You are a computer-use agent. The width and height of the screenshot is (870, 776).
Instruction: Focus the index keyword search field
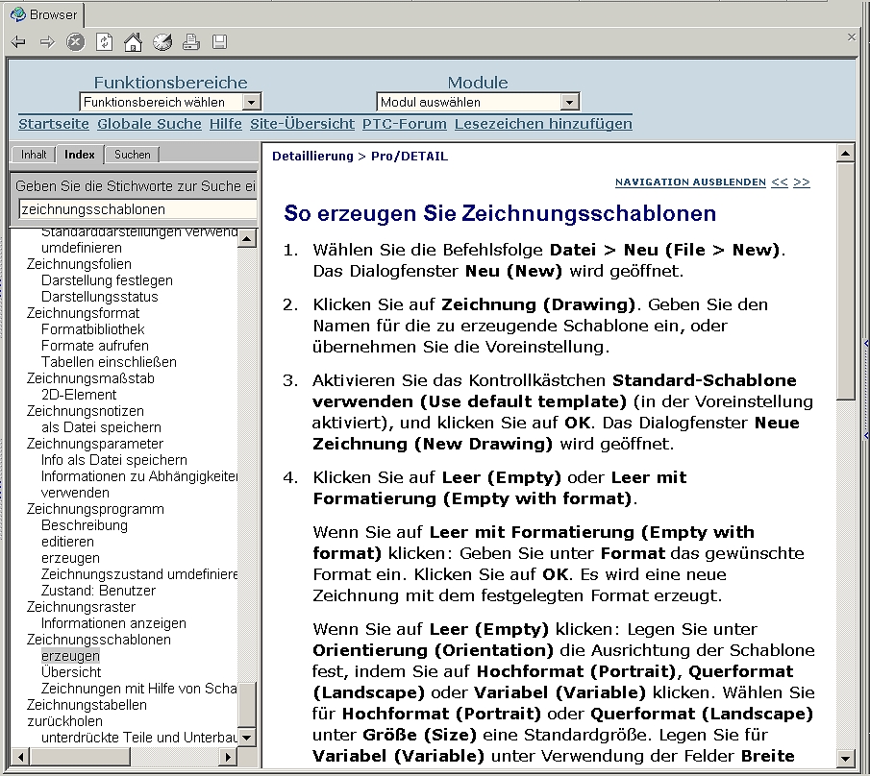(137, 209)
